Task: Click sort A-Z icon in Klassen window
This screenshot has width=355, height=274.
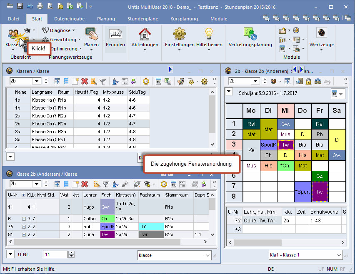Action: click(x=115, y=81)
